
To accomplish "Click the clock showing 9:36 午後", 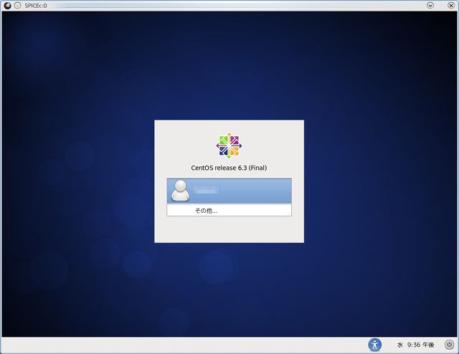I will coord(415,345).
